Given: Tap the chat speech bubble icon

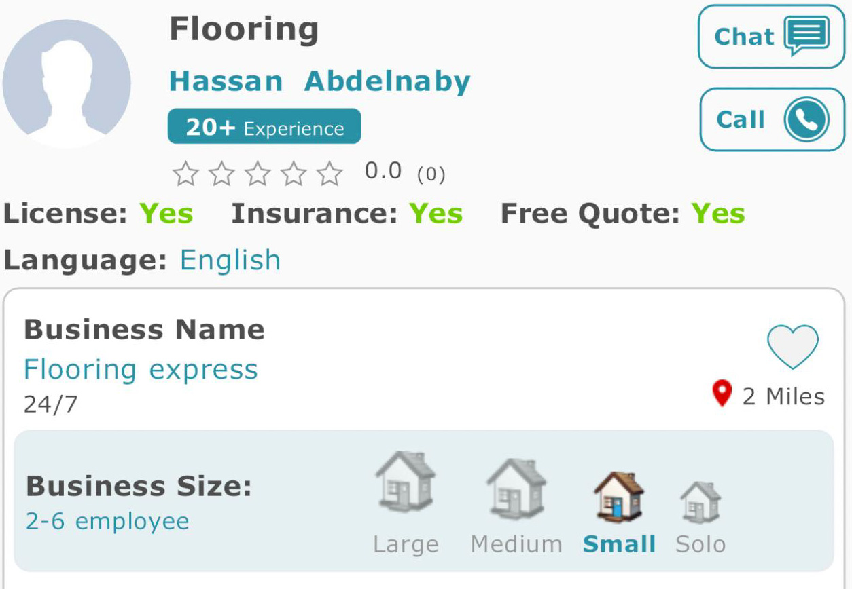Looking at the screenshot, I should [x=807, y=37].
